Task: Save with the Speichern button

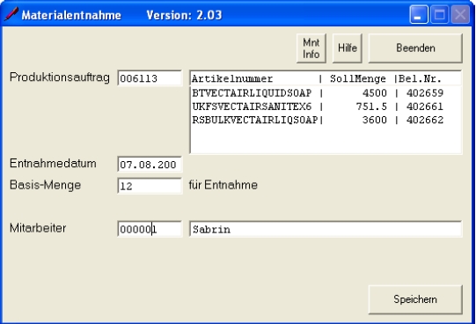Action: point(415,299)
